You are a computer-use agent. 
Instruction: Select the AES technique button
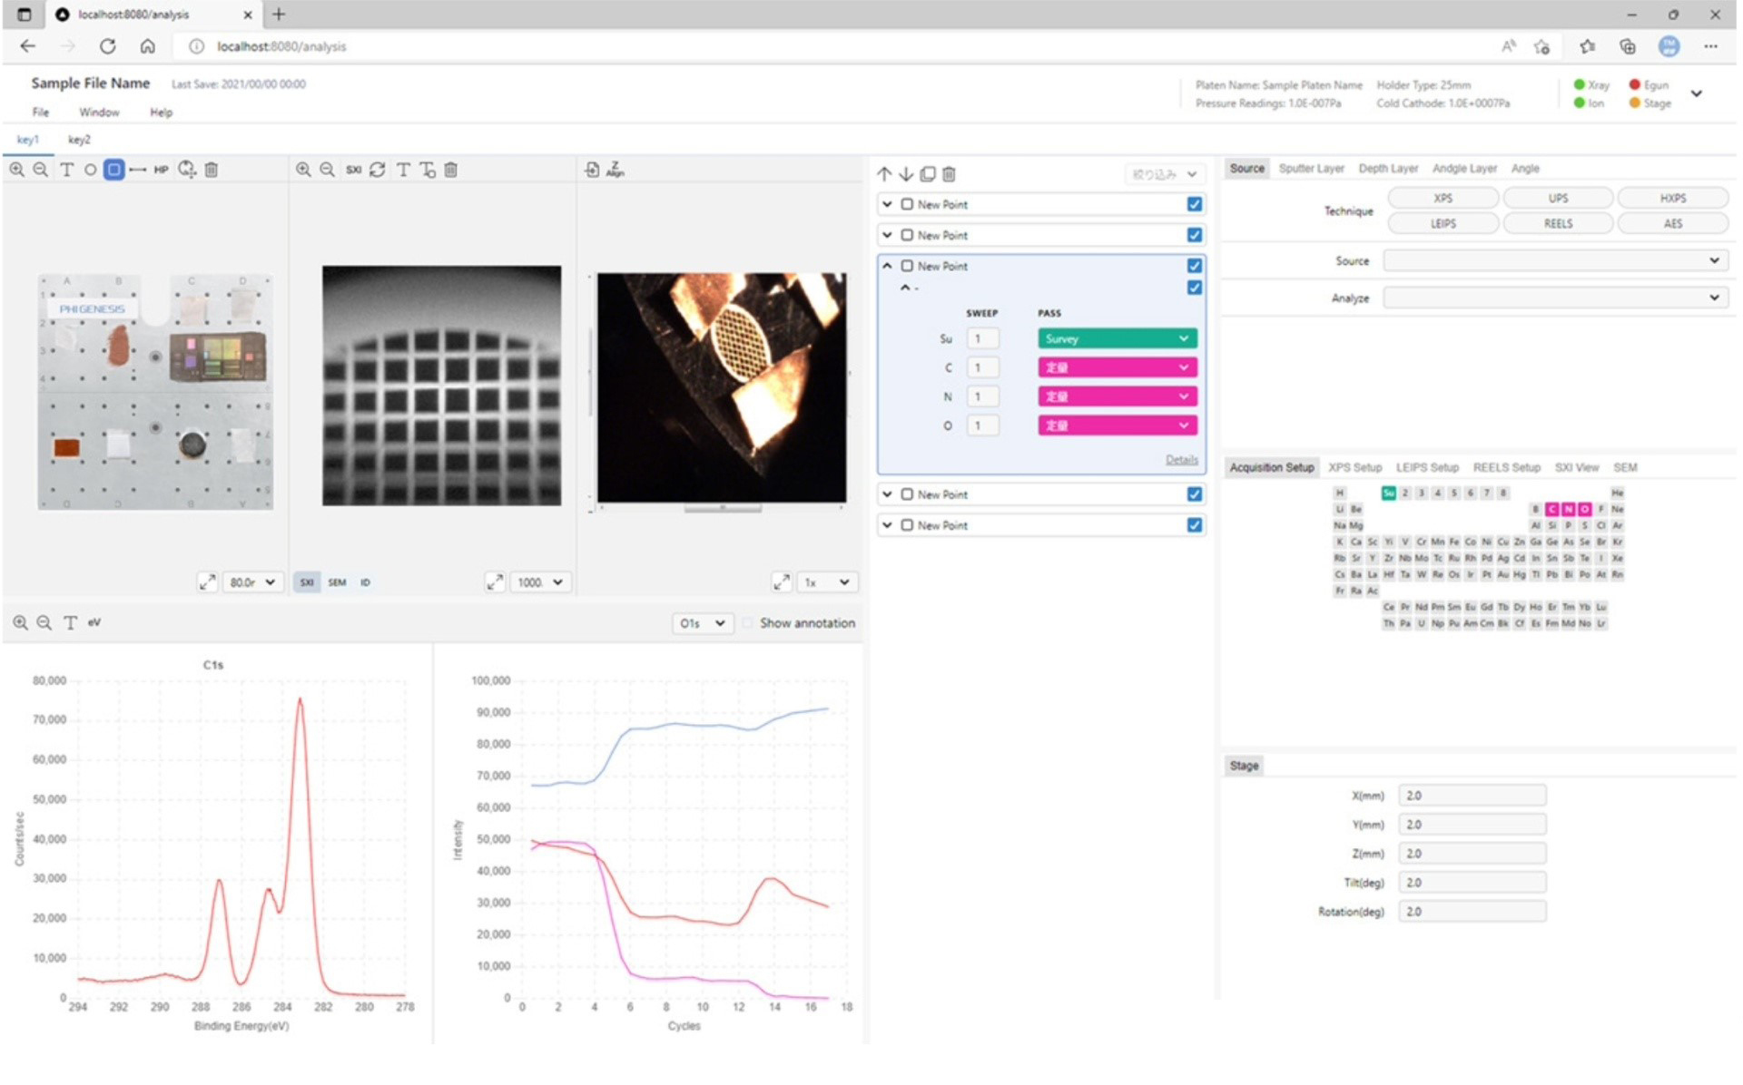pos(1672,224)
